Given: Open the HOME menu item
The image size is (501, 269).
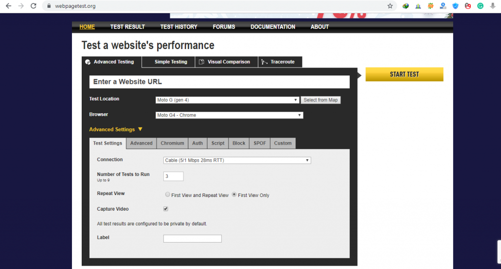Looking at the screenshot, I should pos(87,27).
